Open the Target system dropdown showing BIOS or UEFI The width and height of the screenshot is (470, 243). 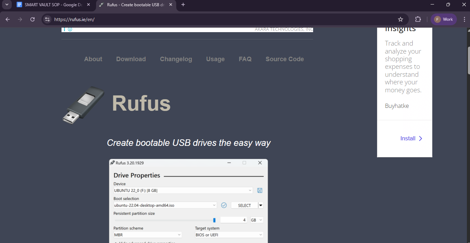click(229, 234)
